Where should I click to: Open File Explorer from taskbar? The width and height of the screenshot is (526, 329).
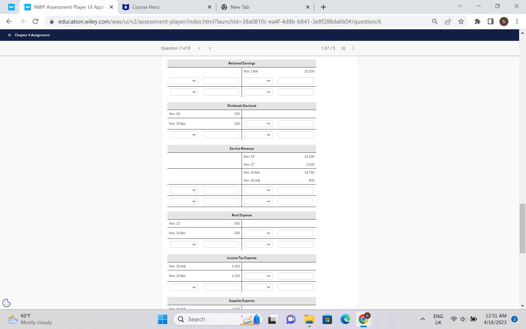click(309, 319)
